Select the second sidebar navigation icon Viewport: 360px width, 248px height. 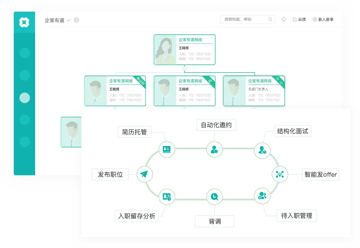pos(25,75)
